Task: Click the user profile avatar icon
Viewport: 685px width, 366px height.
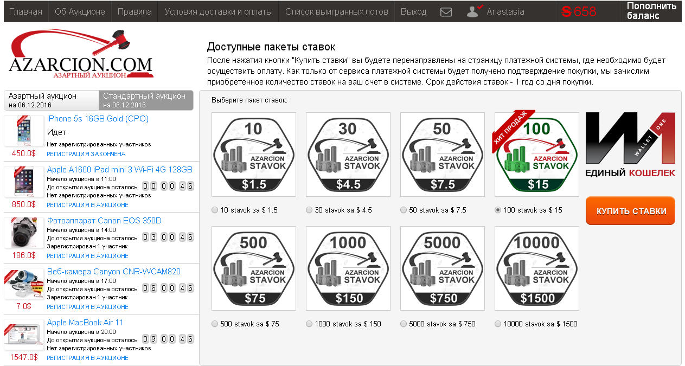Action: (475, 11)
